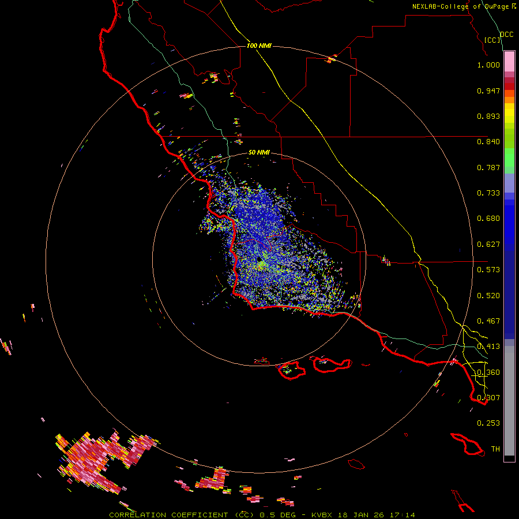The height and width of the screenshot is (519, 519).
Task: Pick the gray swatch on the color bar
Action: [509, 401]
